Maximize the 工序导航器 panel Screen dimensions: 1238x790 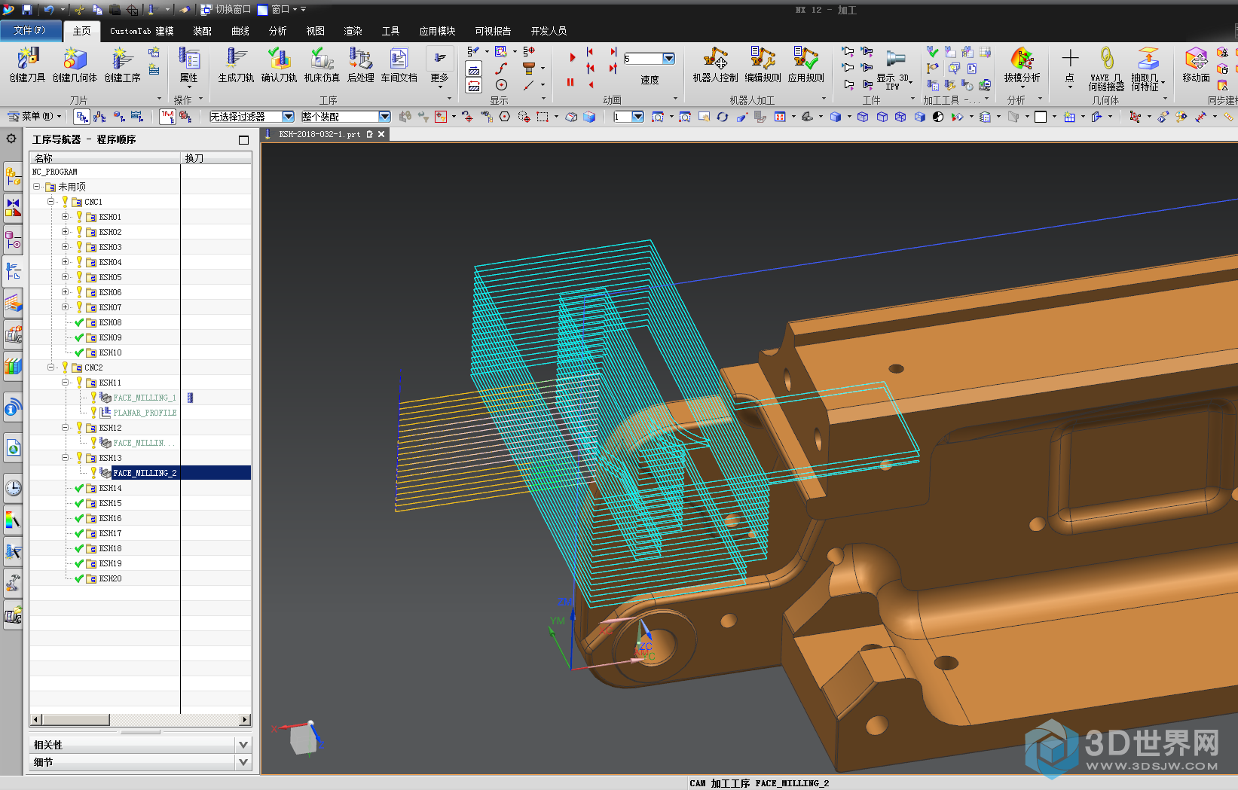[243, 140]
